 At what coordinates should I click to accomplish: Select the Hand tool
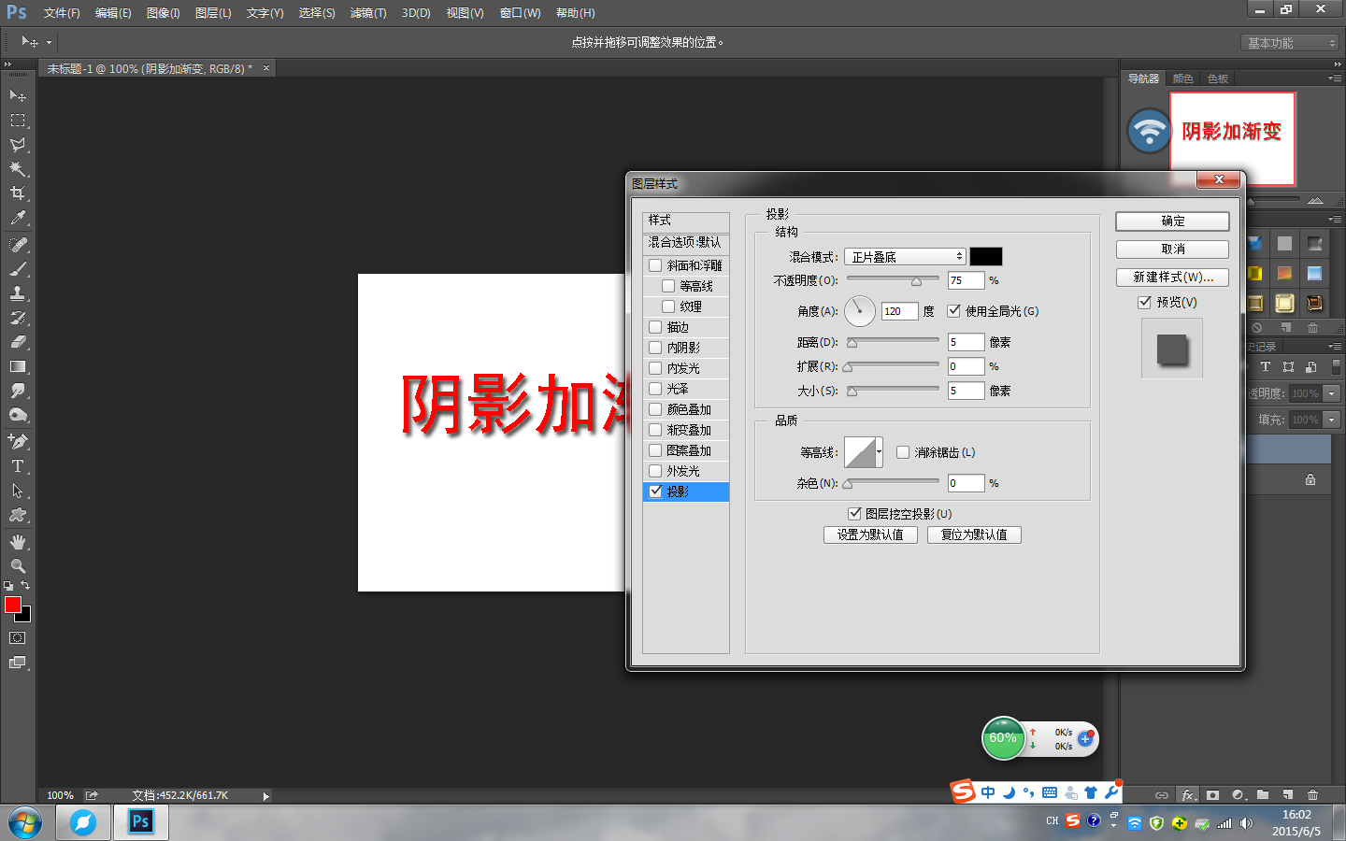tap(18, 542)
